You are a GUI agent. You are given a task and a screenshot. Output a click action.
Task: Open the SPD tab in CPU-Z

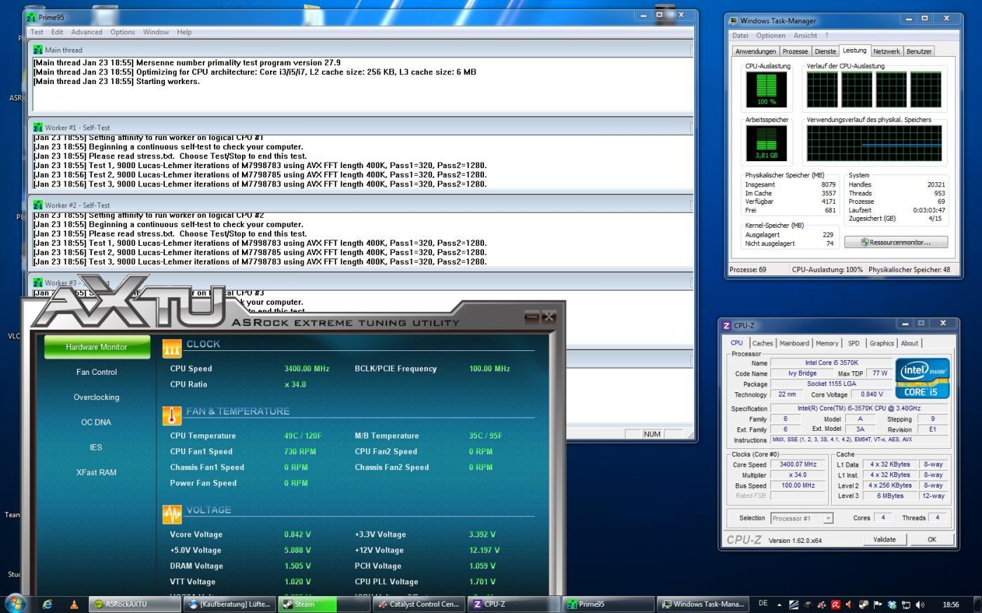(853, 343)
